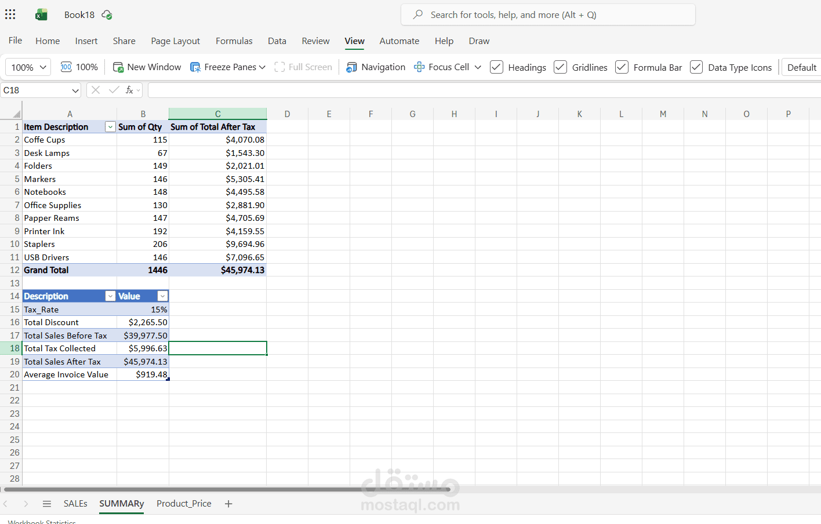821x524 pixels.
Task: Expand the Freeze Panes dropdown arrow
Action: pos(262,67)
